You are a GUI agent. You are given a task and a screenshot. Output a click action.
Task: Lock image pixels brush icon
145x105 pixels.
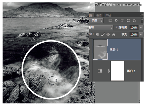103,35
